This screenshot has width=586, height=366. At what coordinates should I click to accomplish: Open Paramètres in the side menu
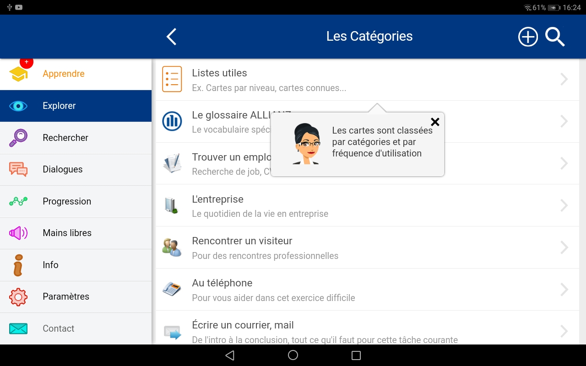[x=76, y=297]
